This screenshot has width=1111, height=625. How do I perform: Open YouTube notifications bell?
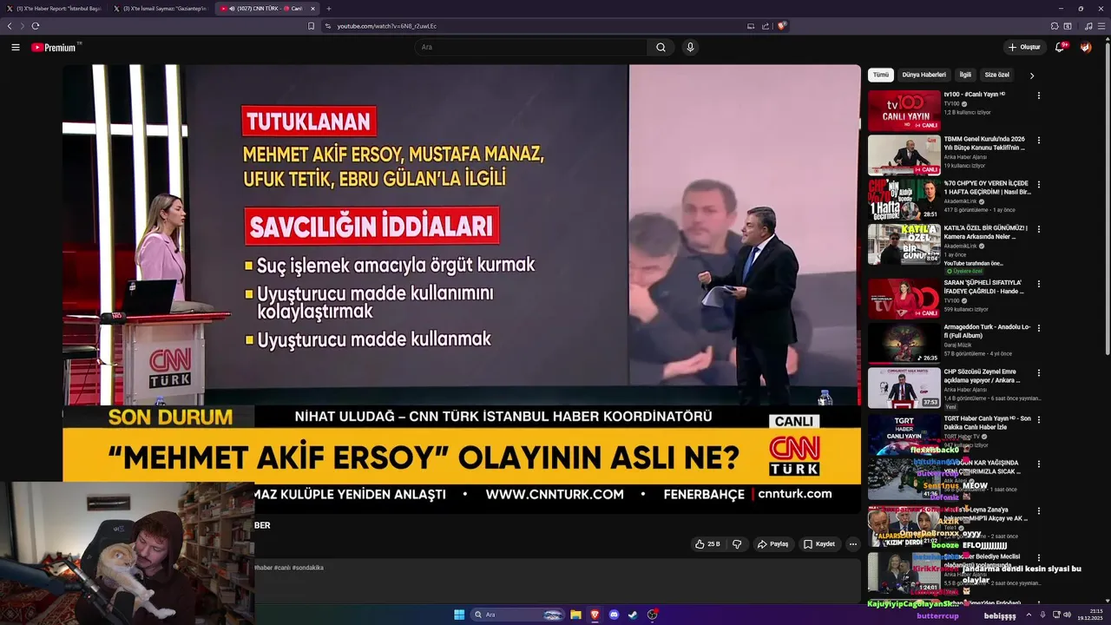click(x=1060, y=47)
